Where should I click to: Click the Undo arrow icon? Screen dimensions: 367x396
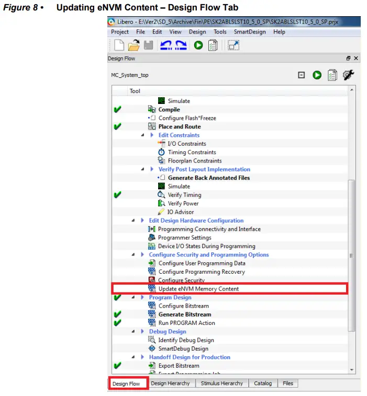(166, 45)
